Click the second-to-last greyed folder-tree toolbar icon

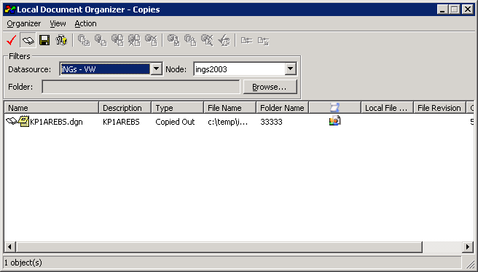click(x=246, y=41)
